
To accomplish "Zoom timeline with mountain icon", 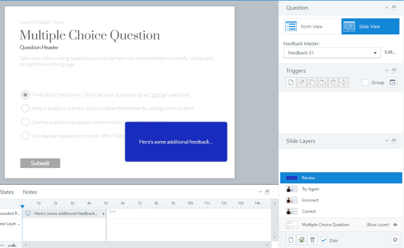I will [12, 245].
